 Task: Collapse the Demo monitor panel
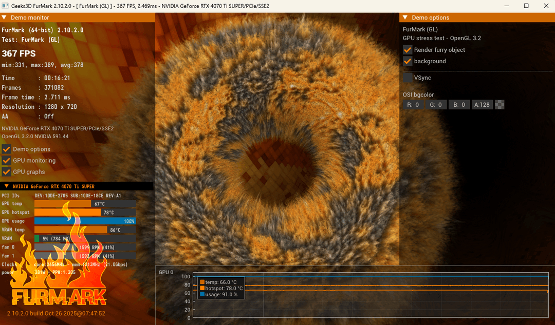(x=4, y=17)
